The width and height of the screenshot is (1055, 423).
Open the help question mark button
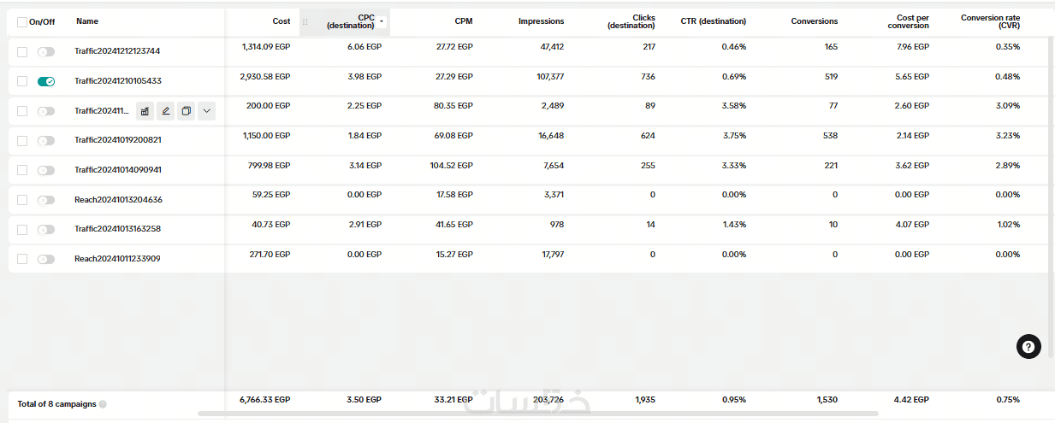[x=1028, y=346]
